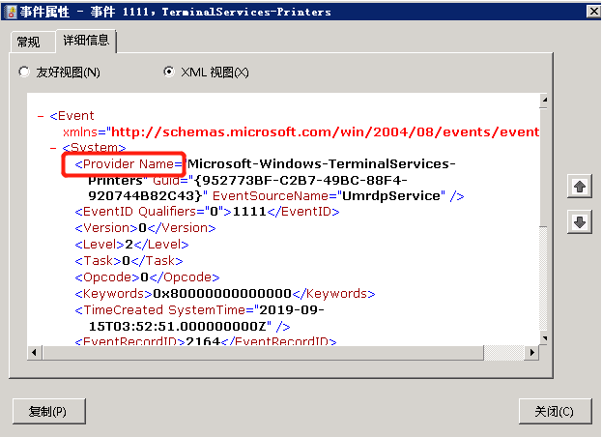The image size is (602, 437).
Task: Click the vertical scrollbar thumb
Action: point(543,167)
